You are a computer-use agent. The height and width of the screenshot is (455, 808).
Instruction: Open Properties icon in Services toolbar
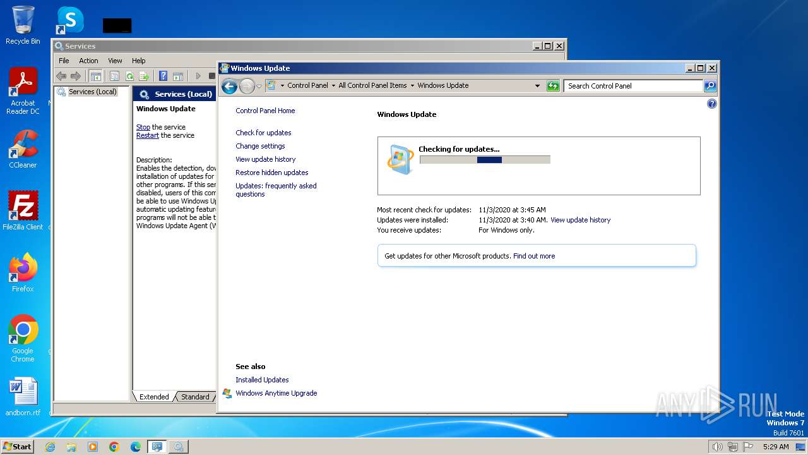114,76
